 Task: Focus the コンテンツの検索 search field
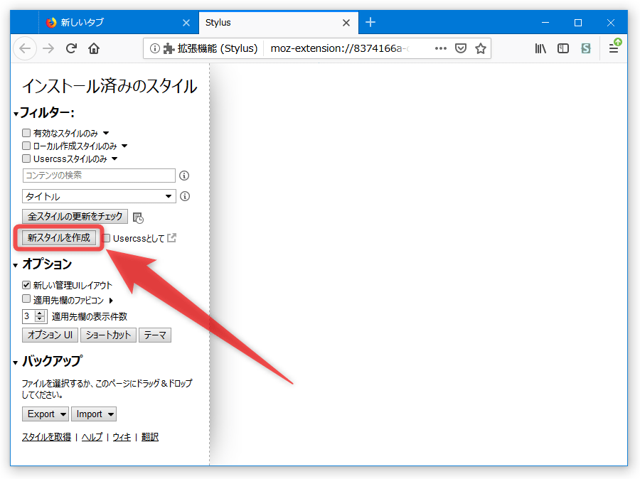(99, 176)
